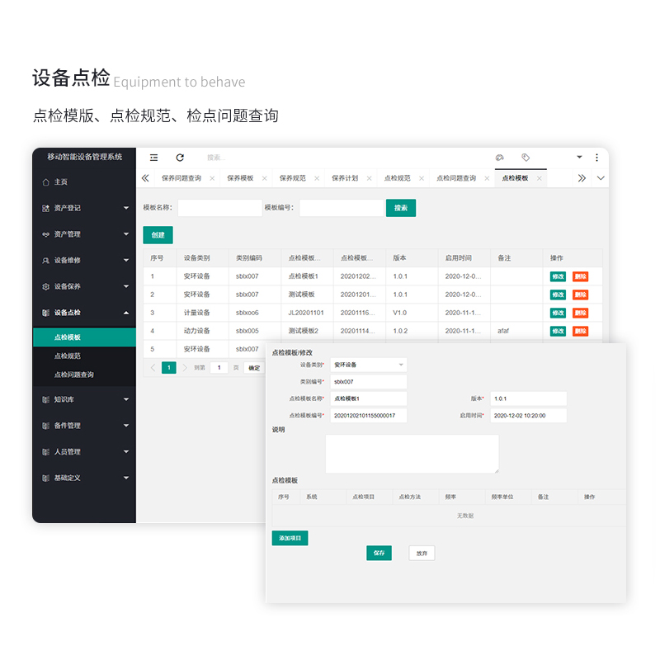The height and width of the screenshot is (660, 660).
Task: Open the vertical three-dots more menu
Action: (596, 158)
